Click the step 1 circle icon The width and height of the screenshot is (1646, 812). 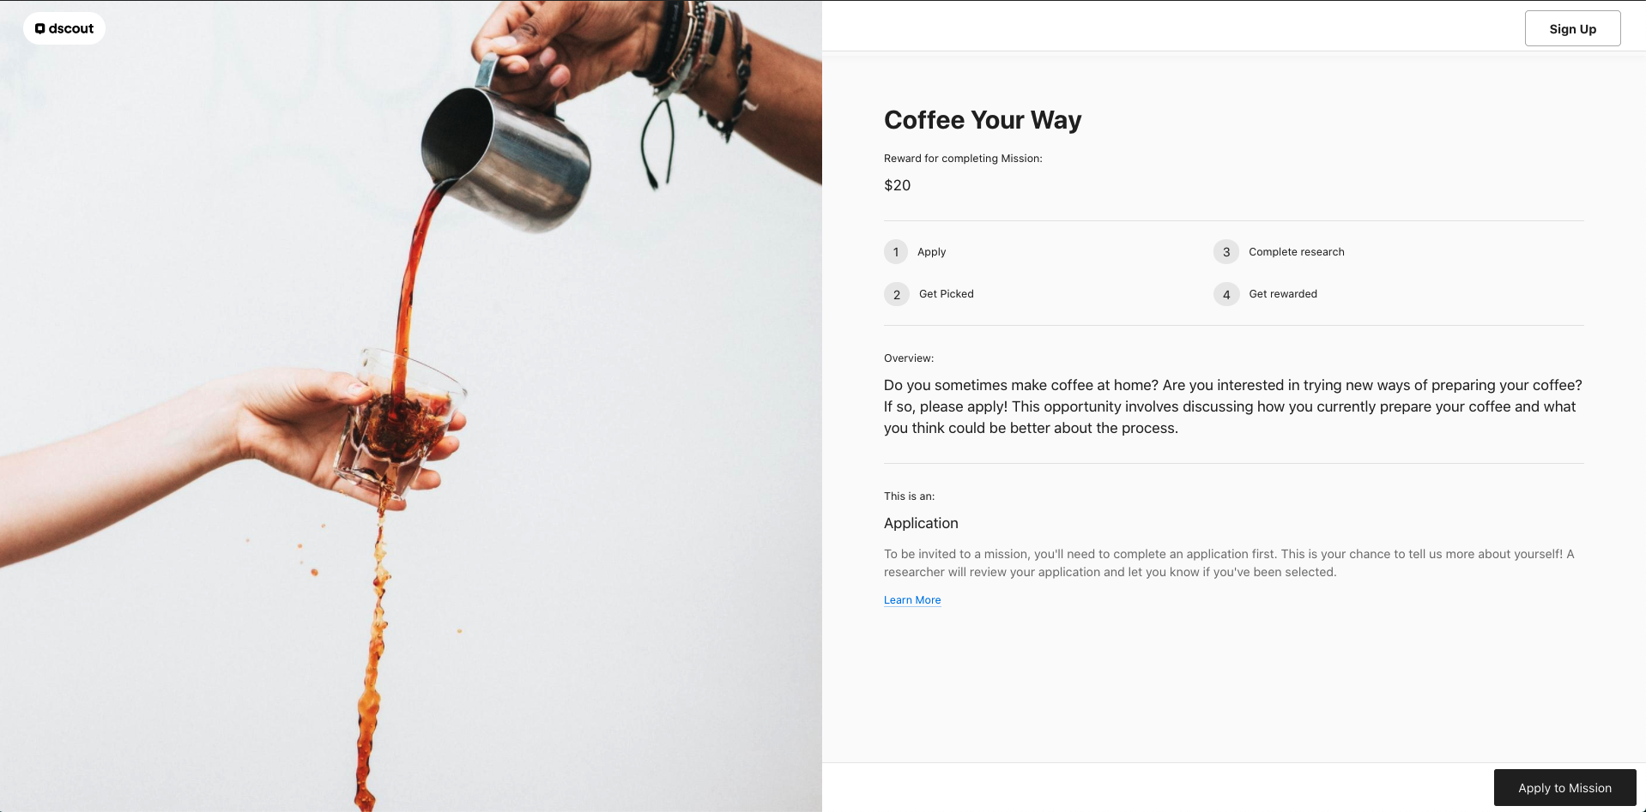click(x=896, y=251)
